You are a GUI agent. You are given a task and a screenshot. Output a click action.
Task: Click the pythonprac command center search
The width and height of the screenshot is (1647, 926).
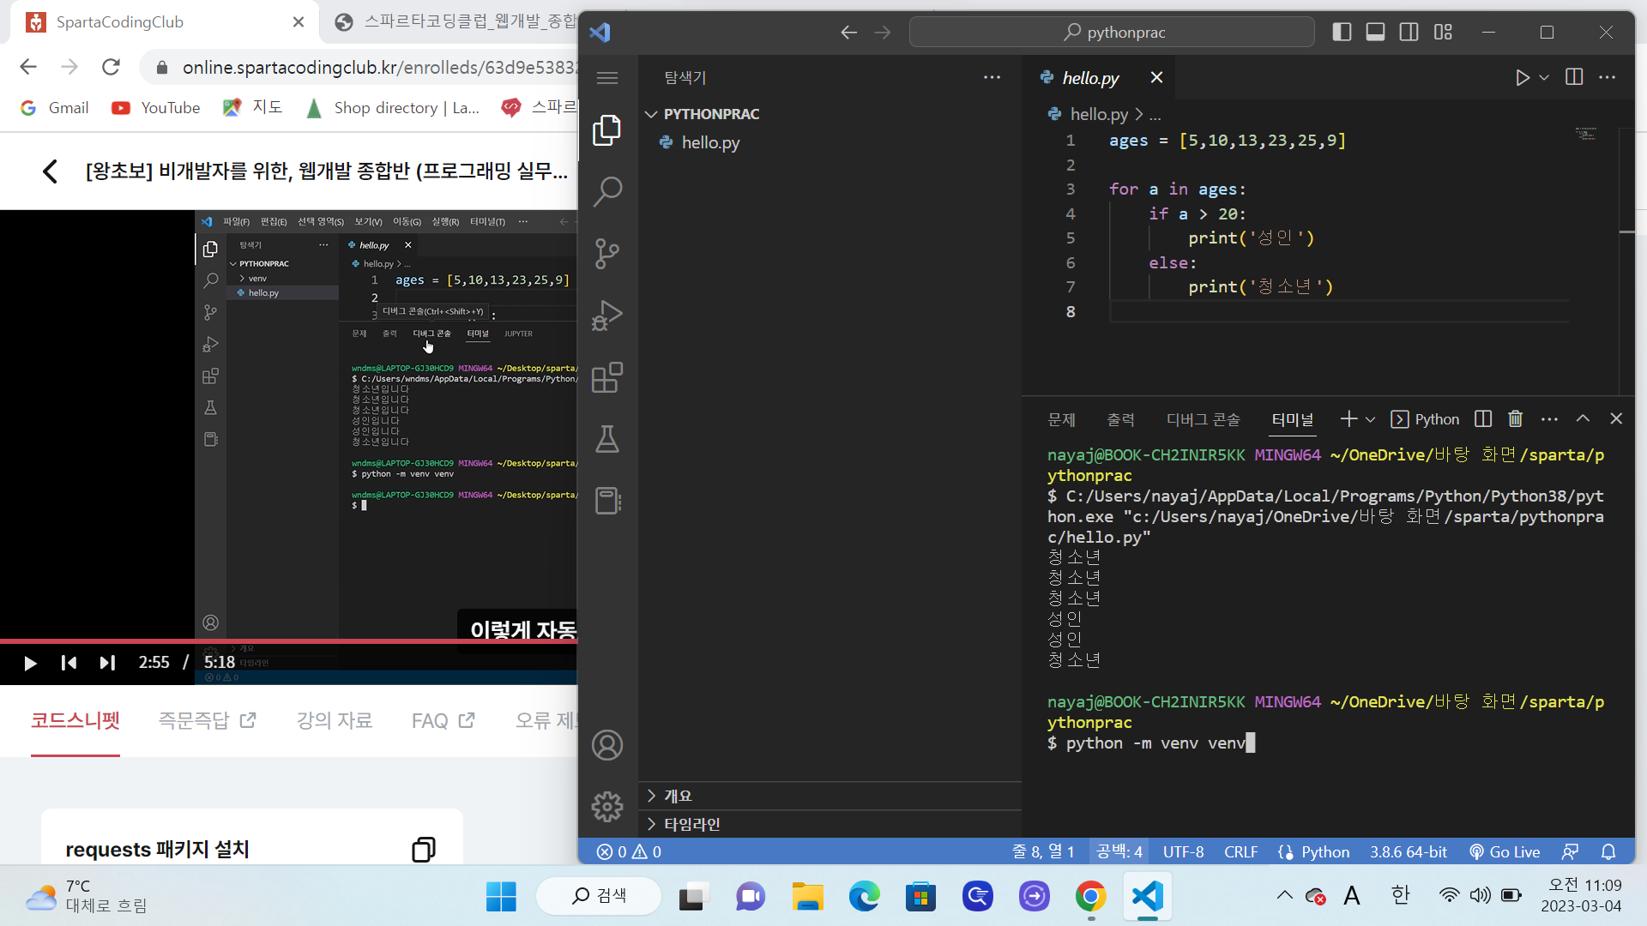point(1112,33)
